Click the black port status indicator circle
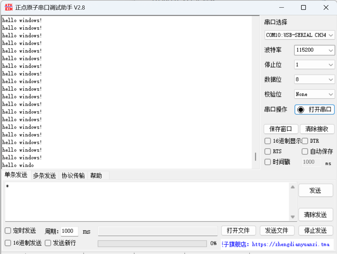 301,110
